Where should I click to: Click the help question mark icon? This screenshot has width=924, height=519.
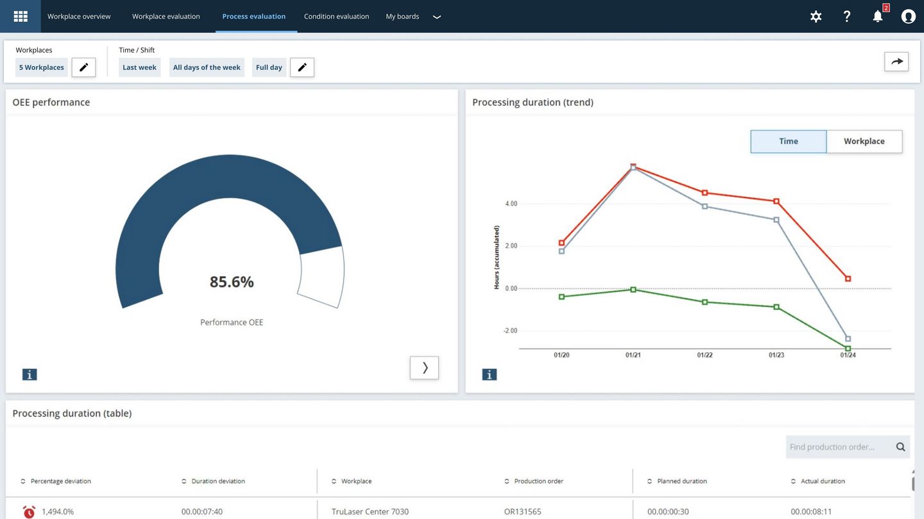(846, 17)
